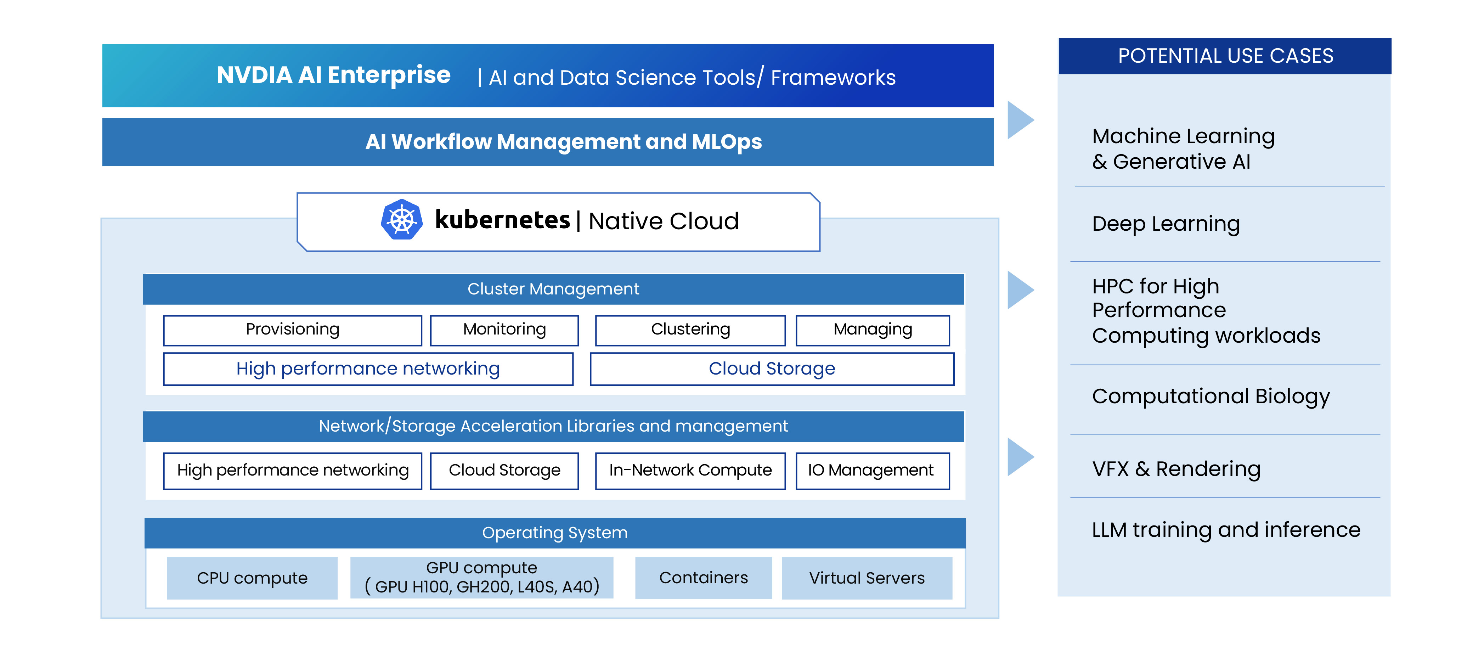Click the Clustering box
The image size is (1473, 669).
click(x=690, y=330)
